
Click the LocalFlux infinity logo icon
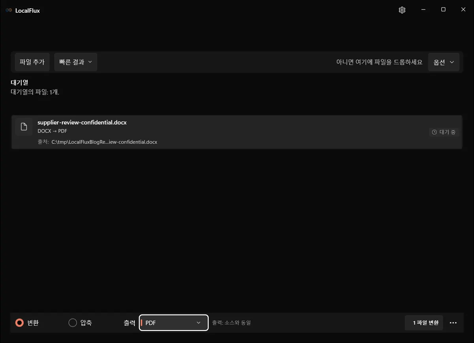coord(9,11)
